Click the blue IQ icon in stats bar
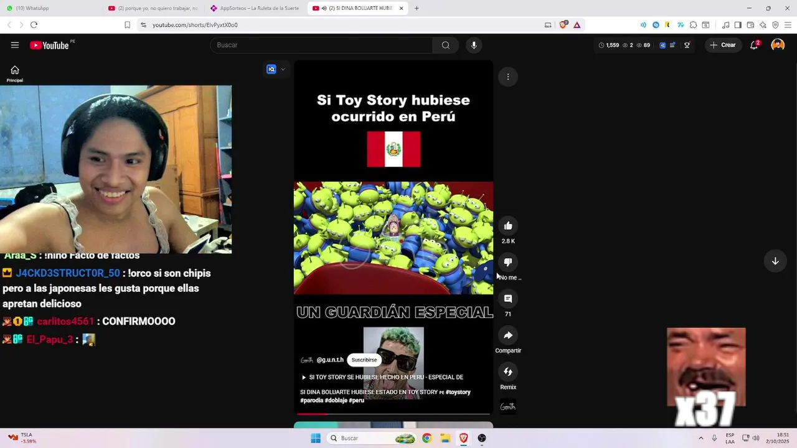The image size is (797, 448). click(663, 45)
